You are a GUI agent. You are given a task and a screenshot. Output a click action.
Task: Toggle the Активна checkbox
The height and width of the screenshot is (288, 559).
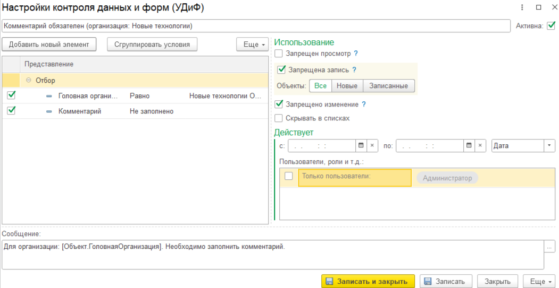(x=550, y=25)
